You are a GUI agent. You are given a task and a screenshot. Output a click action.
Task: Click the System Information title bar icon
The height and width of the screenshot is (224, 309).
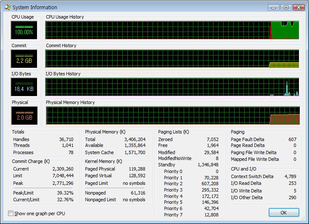pos(8,7)
